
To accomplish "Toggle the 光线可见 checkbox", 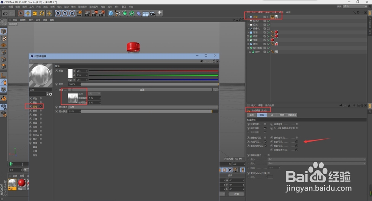I will [265, 142].
